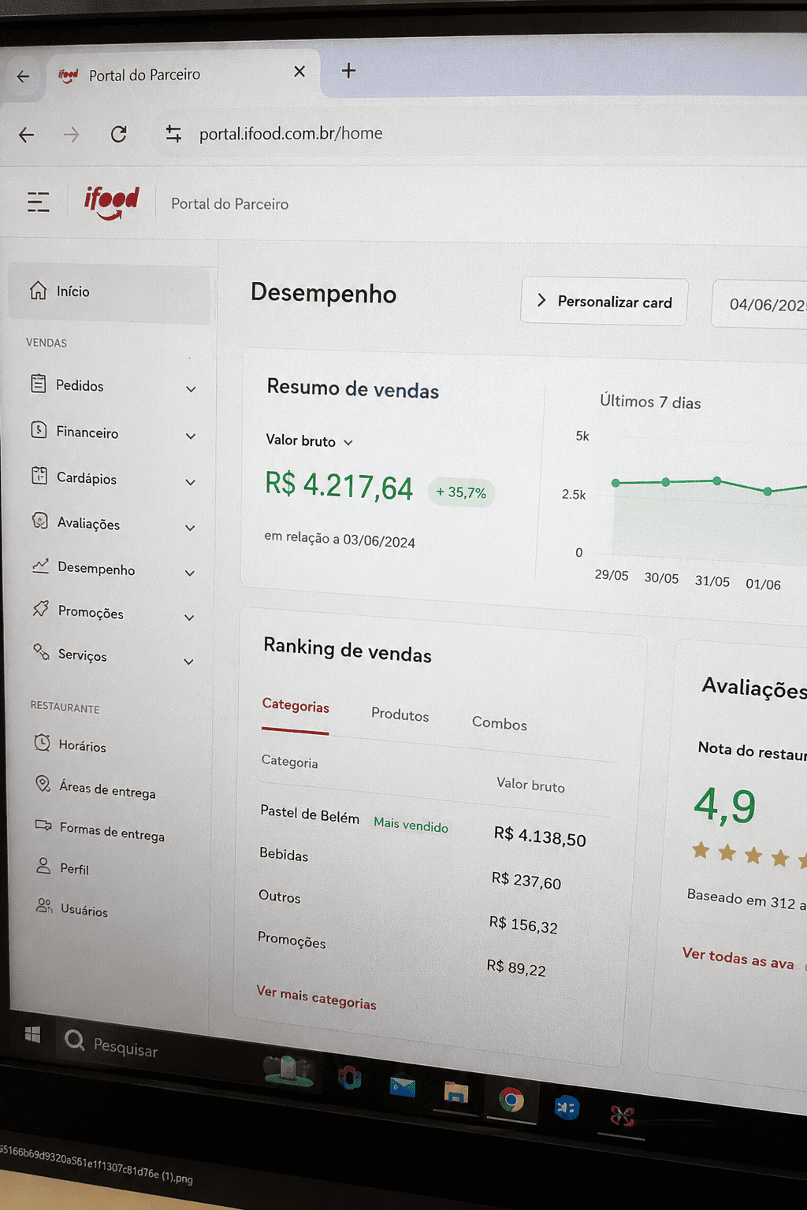Screen dimensions: 807x1210
Task: Click the Horários clock icon
Action: point(43,742)
